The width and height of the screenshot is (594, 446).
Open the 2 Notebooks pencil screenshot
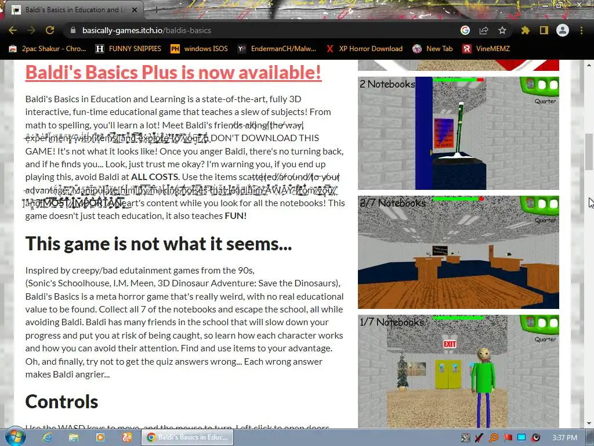tap(458, 133)
